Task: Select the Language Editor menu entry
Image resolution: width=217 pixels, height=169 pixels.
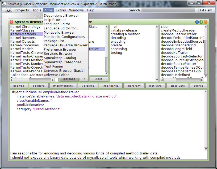Action: 66,24
